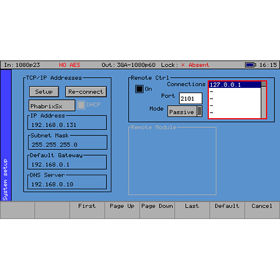Open the Passive mode dropdown
Viewport: 280px width, 280px height.
pos(185,111)
